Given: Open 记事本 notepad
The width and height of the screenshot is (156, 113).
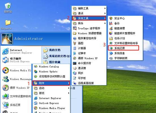Looking at the screenshot, I should [x=89, y=53].
